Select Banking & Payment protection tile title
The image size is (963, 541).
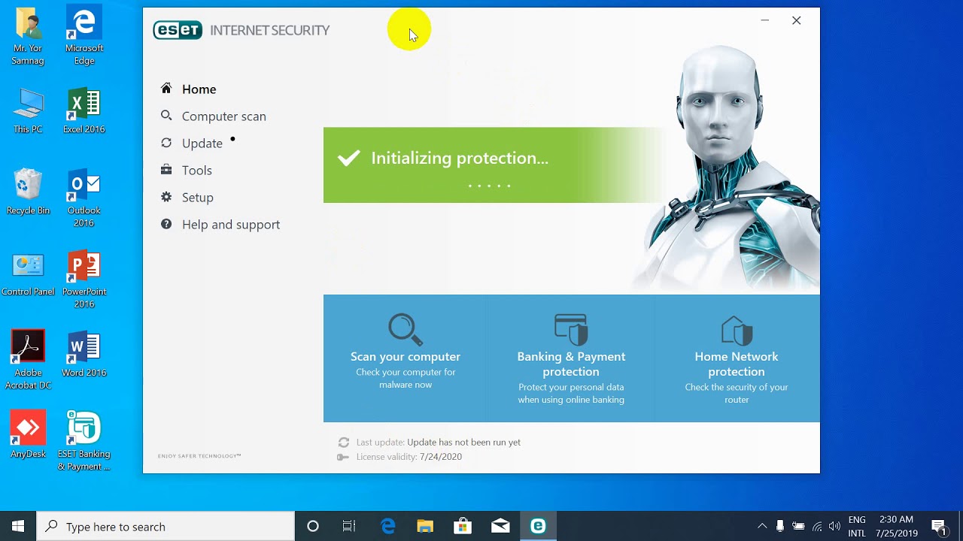571,364
